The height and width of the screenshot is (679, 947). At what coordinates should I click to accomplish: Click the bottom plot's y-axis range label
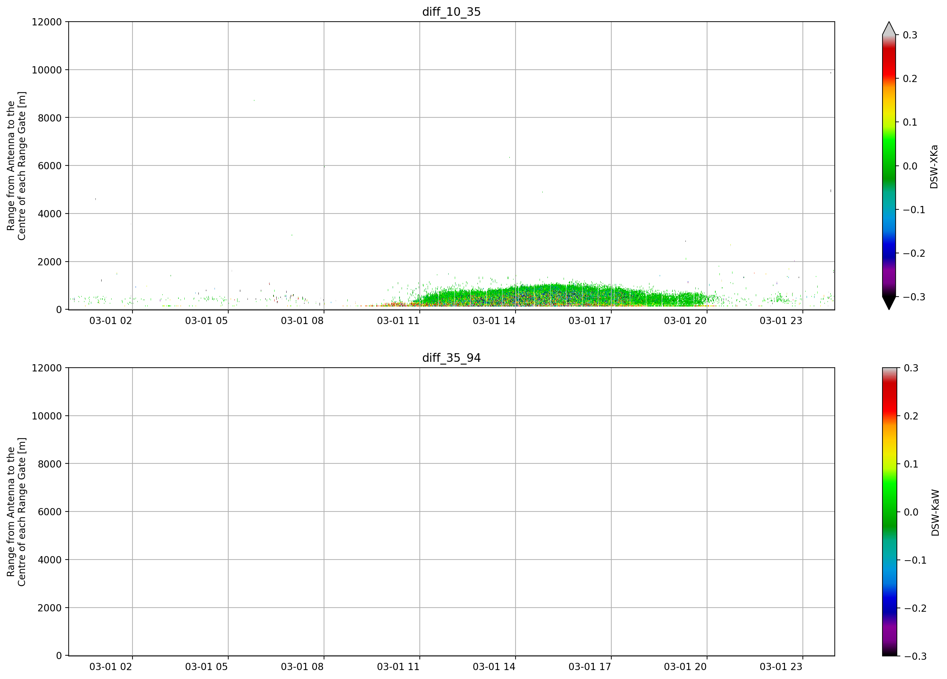click(16, 512)
